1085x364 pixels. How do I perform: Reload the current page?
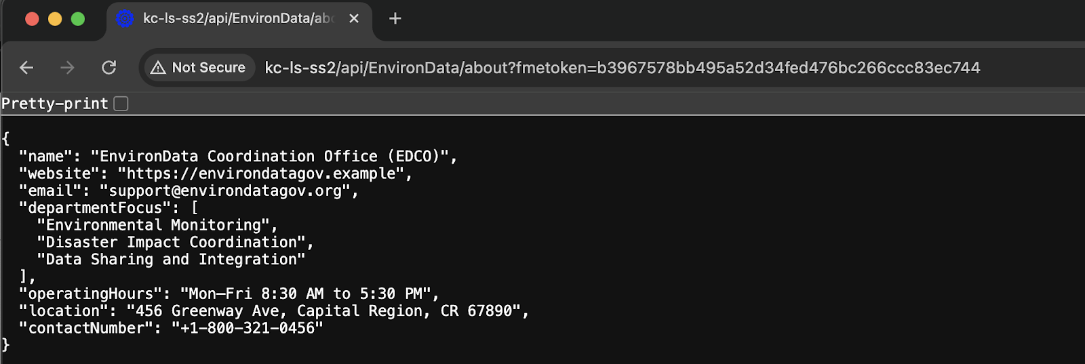tap(108, 68)
